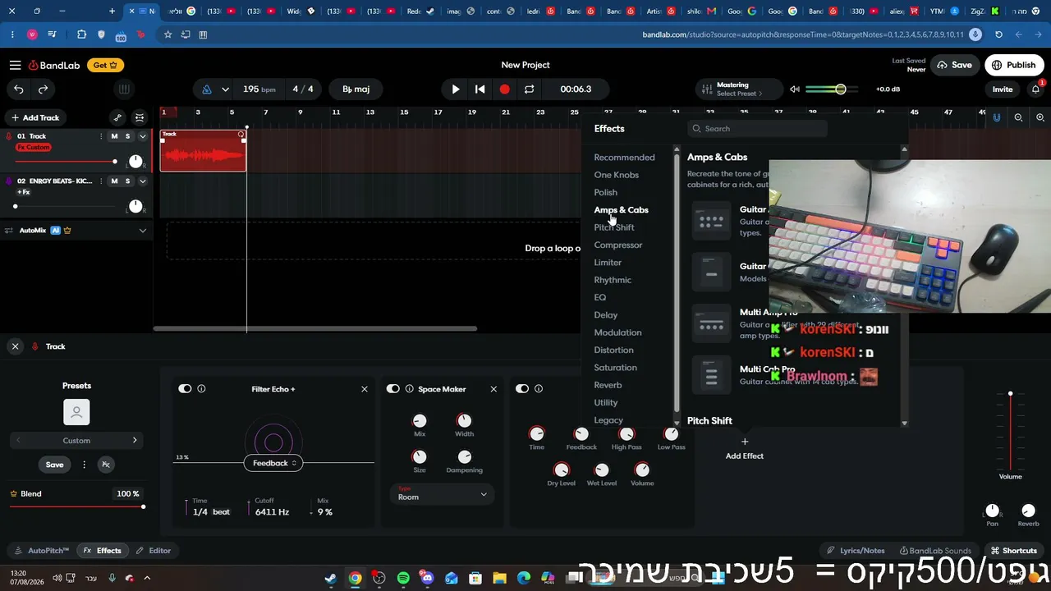Viewport: 1051px width, 591px height.
Task: Click the Invite button
Action: coord(1003,89)
